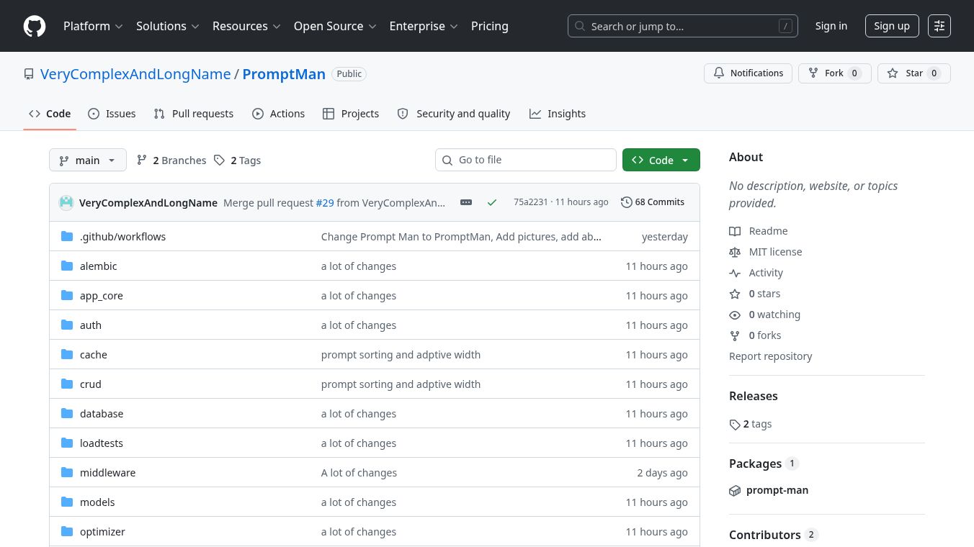Open the Platform dropdown menu

[94, 26]
